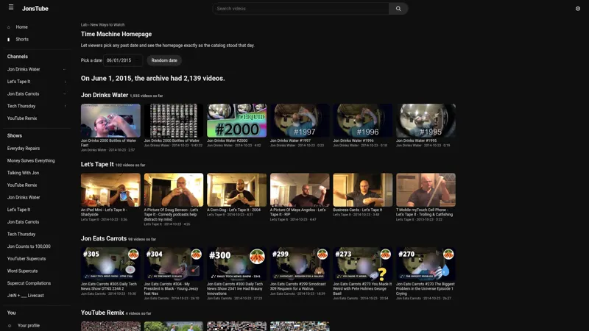The image size is (589, 331).
Task: Open Everyday Repairs show
Action: (24, 149)
